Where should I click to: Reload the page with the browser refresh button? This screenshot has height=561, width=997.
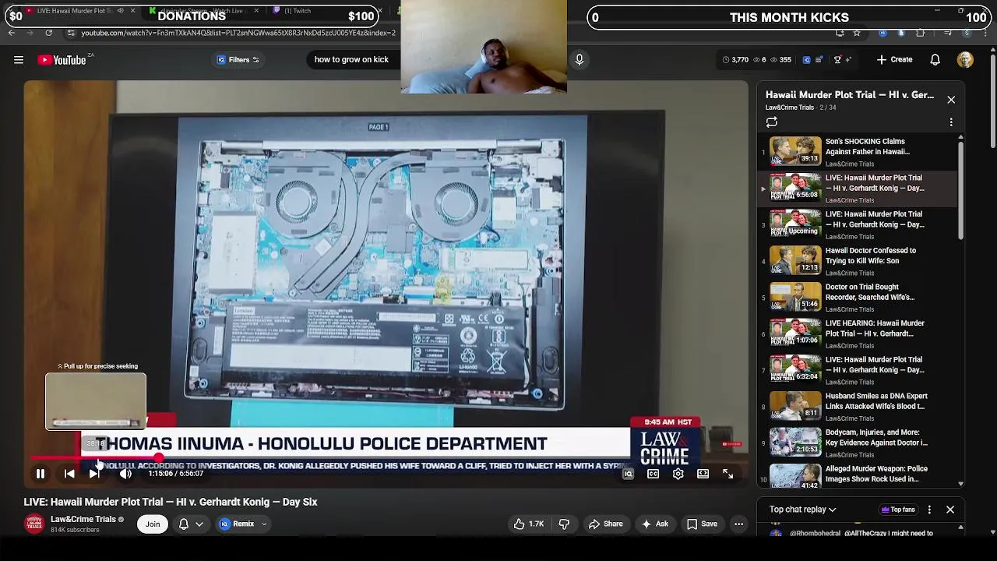click(x=48, y=33)
